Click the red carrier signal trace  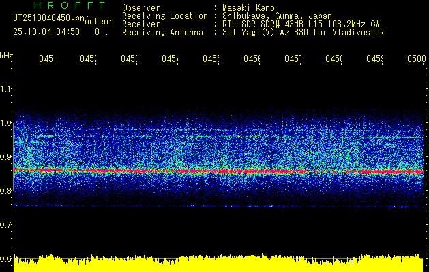click(x=218, y=171)
